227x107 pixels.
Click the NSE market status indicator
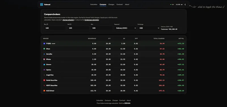pyautogui.click(x=172, y=5)
